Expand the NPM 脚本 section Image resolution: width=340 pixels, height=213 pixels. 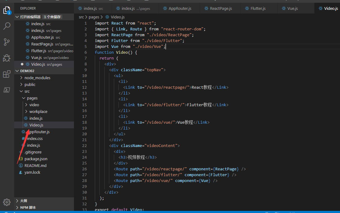tap(44, 207)
